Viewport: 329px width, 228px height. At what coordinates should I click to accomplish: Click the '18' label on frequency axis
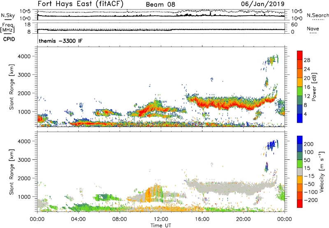28,25
